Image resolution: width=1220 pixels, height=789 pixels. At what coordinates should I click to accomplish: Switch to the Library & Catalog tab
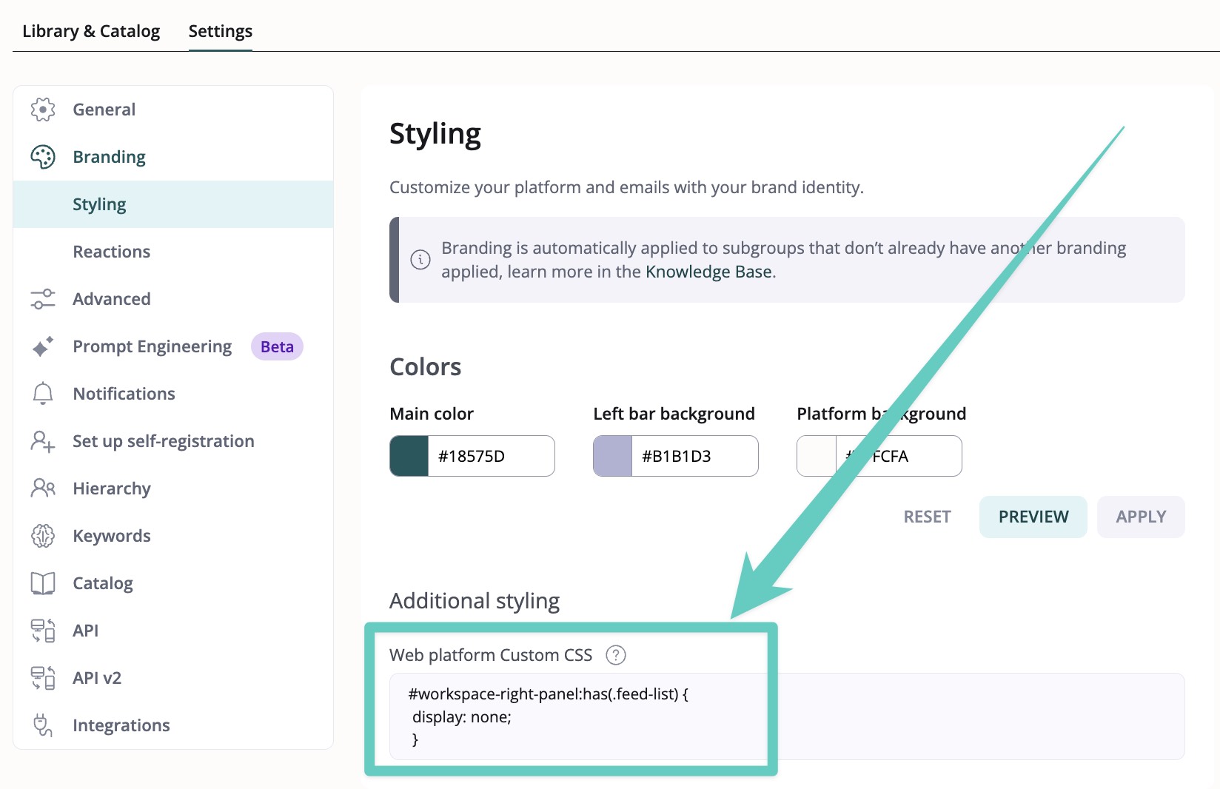[x=91, y=31]
